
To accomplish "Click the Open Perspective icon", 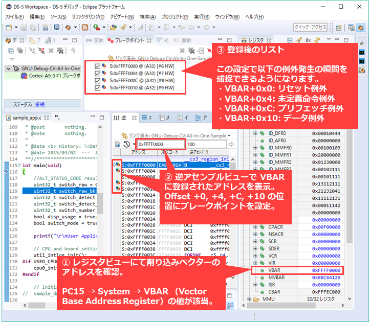I will click(339, 28).
